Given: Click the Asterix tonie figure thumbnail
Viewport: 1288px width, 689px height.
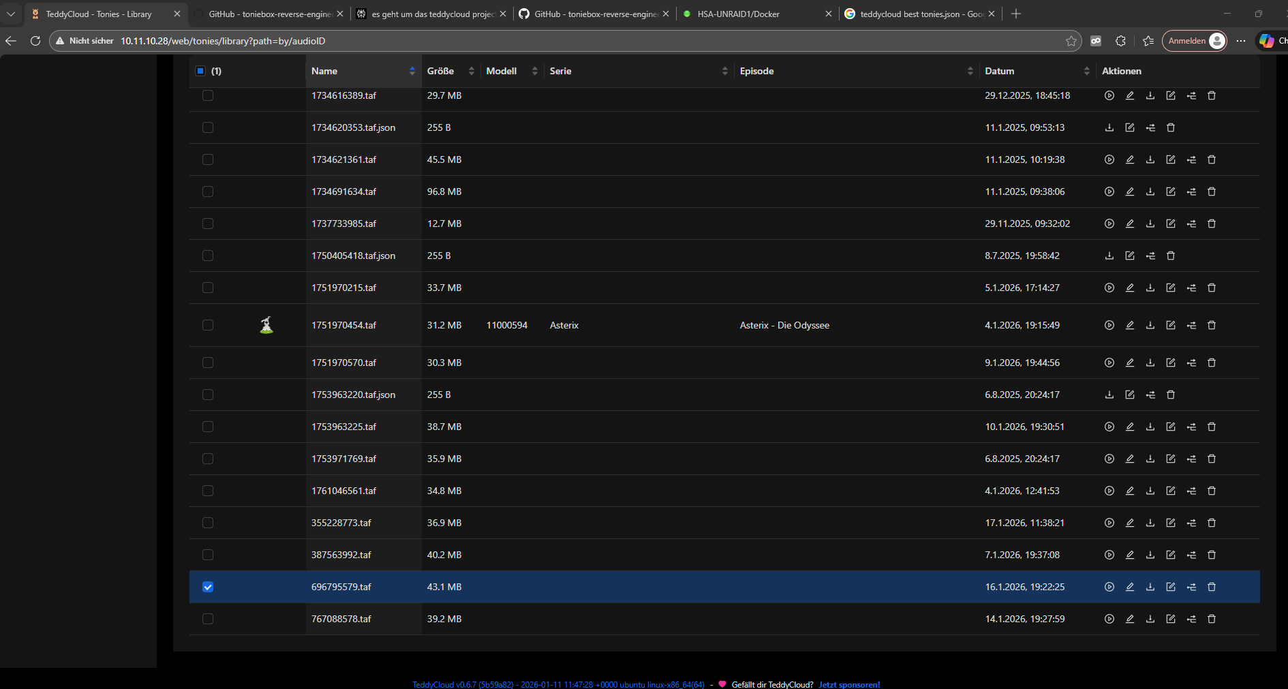Looking at the screenshot, I should point(266,325).
